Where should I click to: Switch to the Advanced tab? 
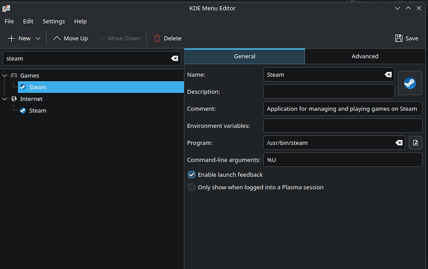pyautogui.click(x=365, y=56)
